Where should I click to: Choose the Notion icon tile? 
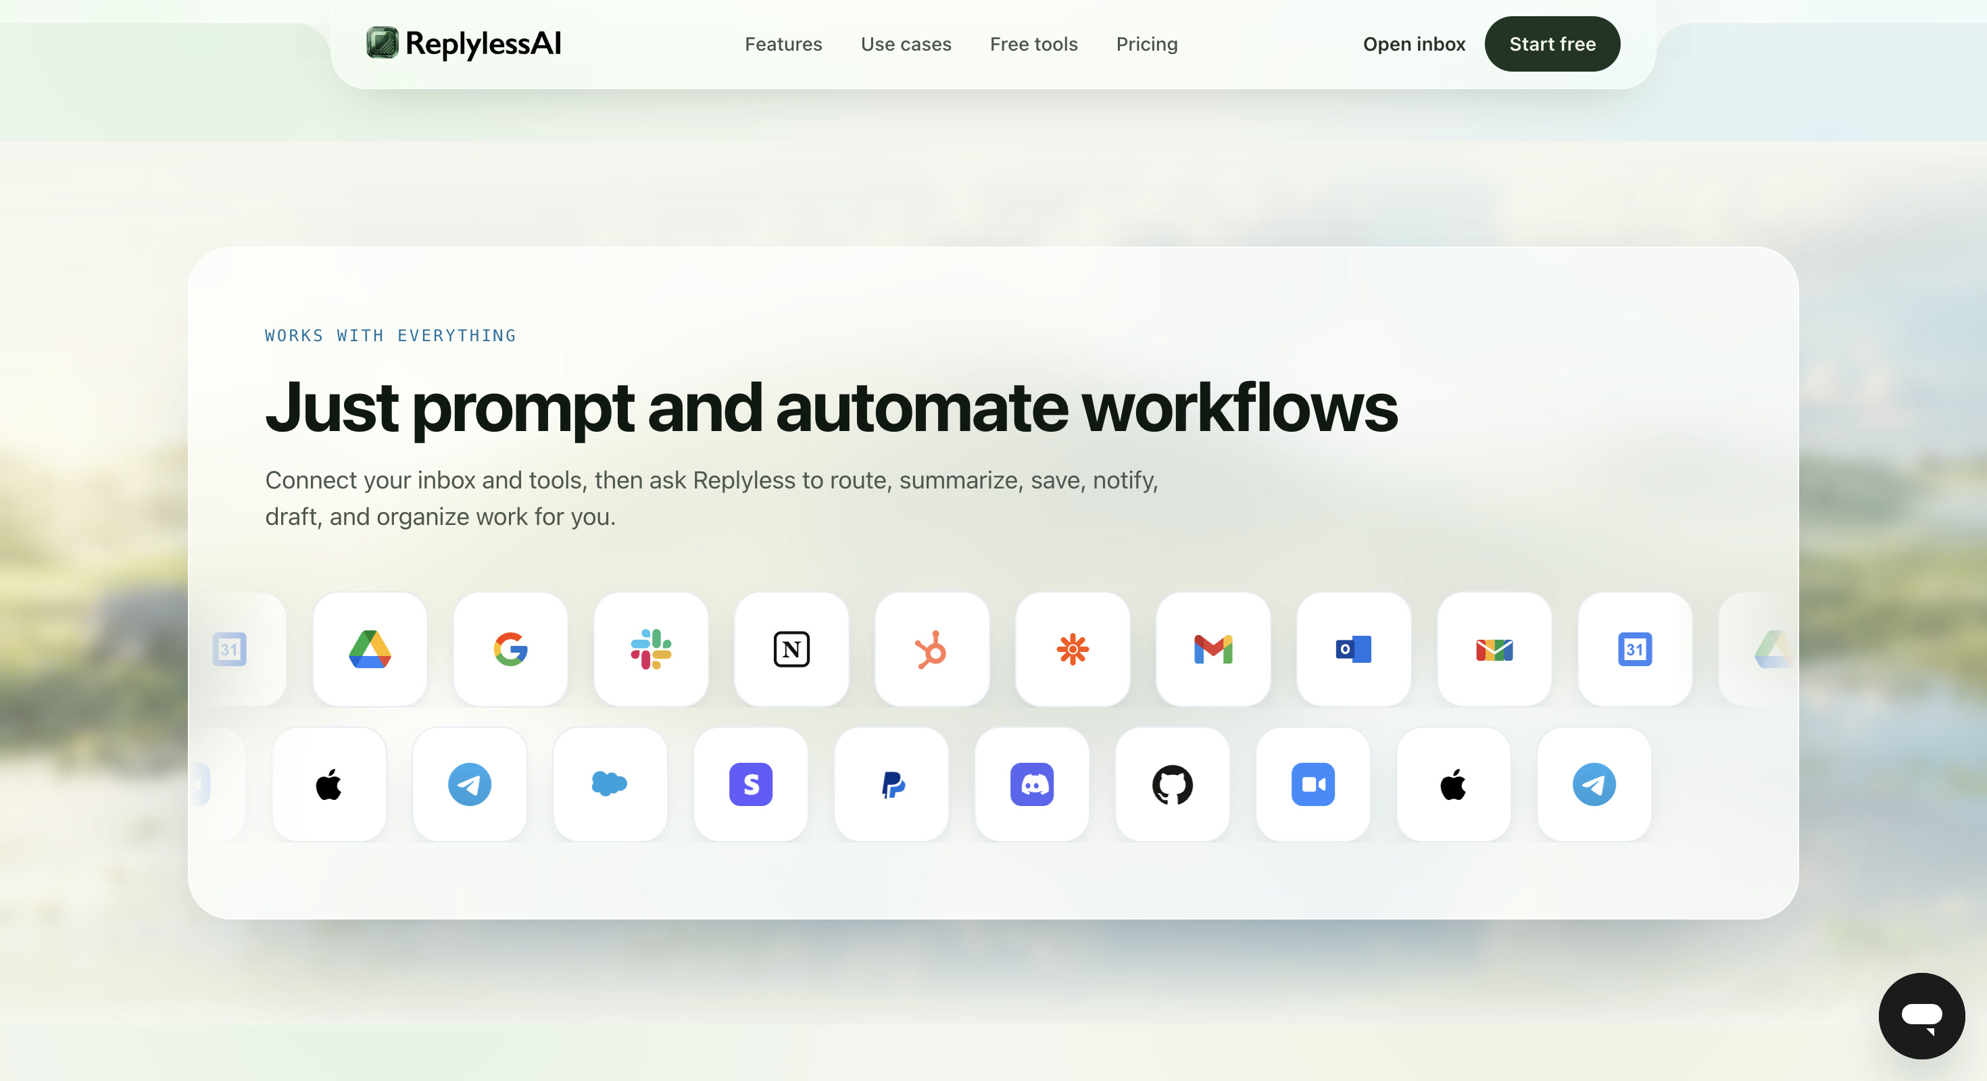[791, 649]
